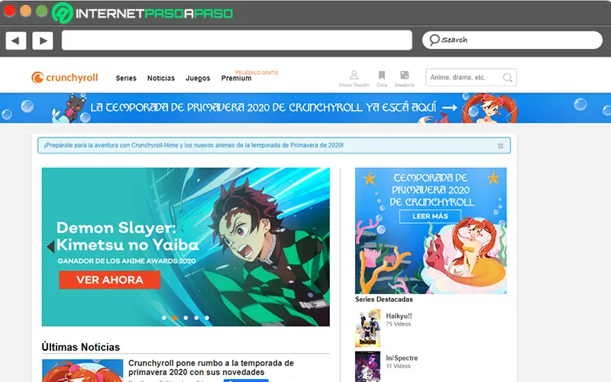Click the InternetPasoAPaso logo
The width and height of the screenshot is (611, 382).
[x=143, y=13]
